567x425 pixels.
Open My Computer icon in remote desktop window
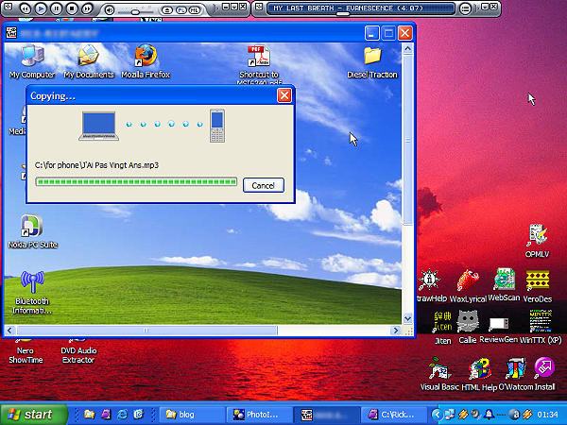point(32,61)
